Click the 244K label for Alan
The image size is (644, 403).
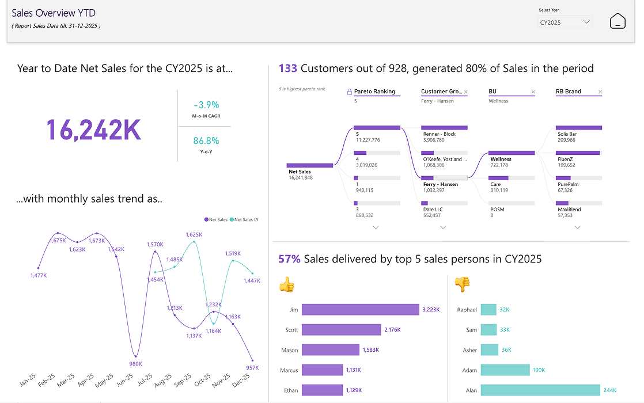[x=610, y=390]
